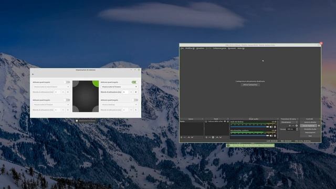Screen dimensions: 336x189
Task: Click the pause recording icon in OBS
Action: (319, 126)
